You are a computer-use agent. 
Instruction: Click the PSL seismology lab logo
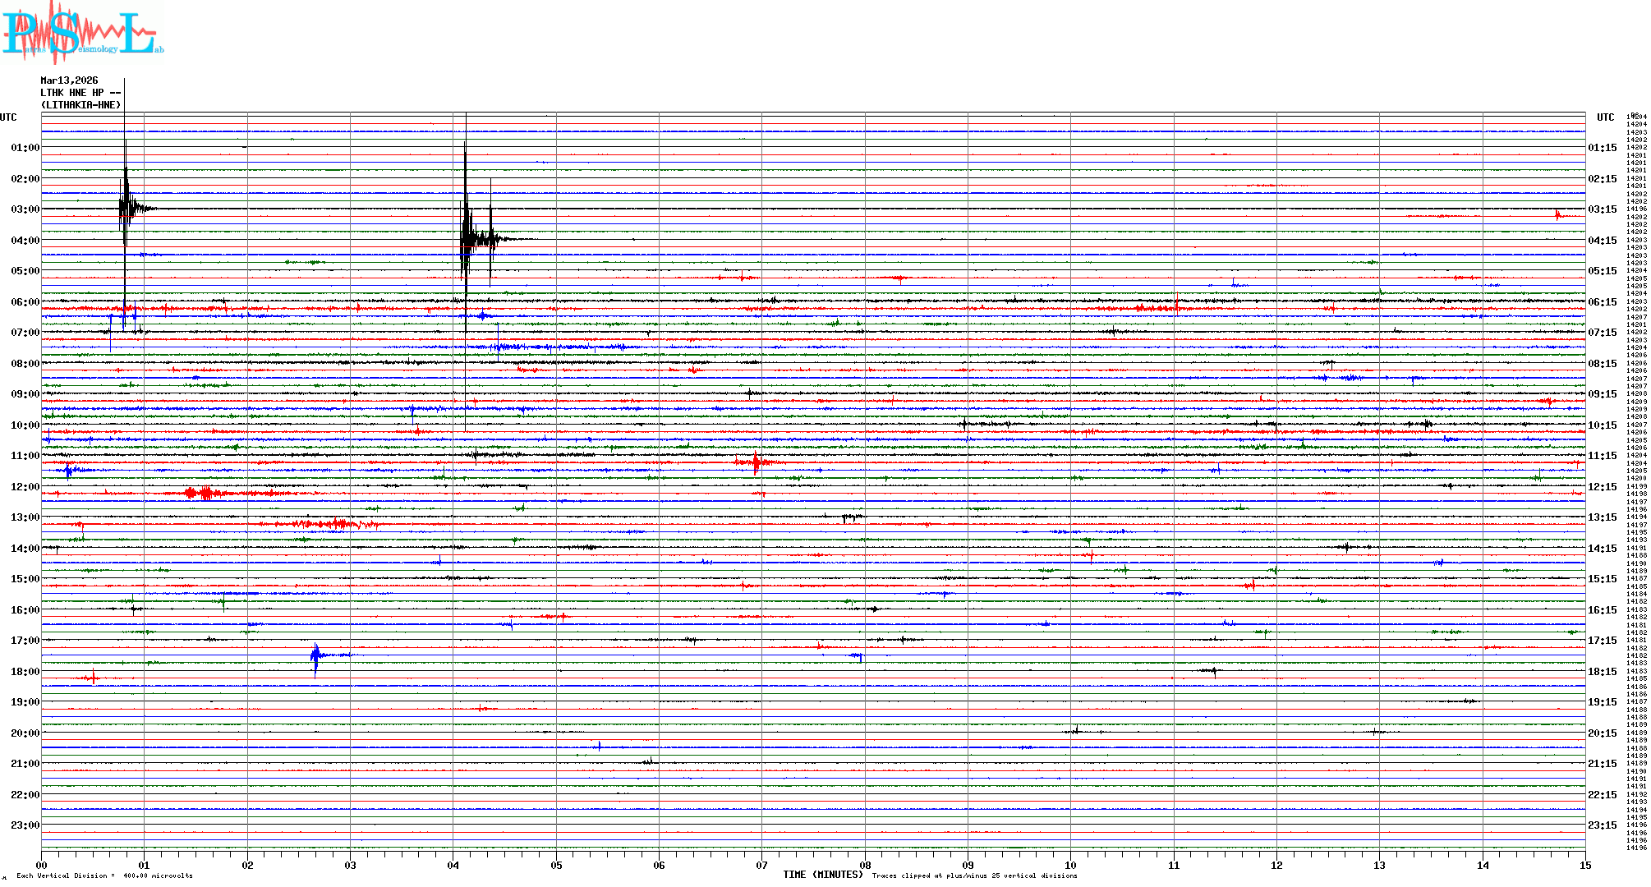point(82,33)
